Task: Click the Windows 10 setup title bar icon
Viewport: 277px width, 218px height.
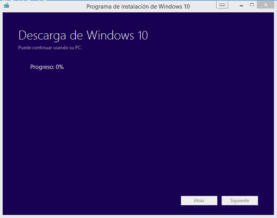Action: pyautogui.click(x=7, y=5)
